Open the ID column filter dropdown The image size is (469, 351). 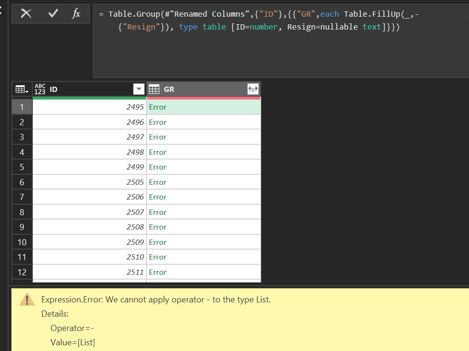coord(139,89)
